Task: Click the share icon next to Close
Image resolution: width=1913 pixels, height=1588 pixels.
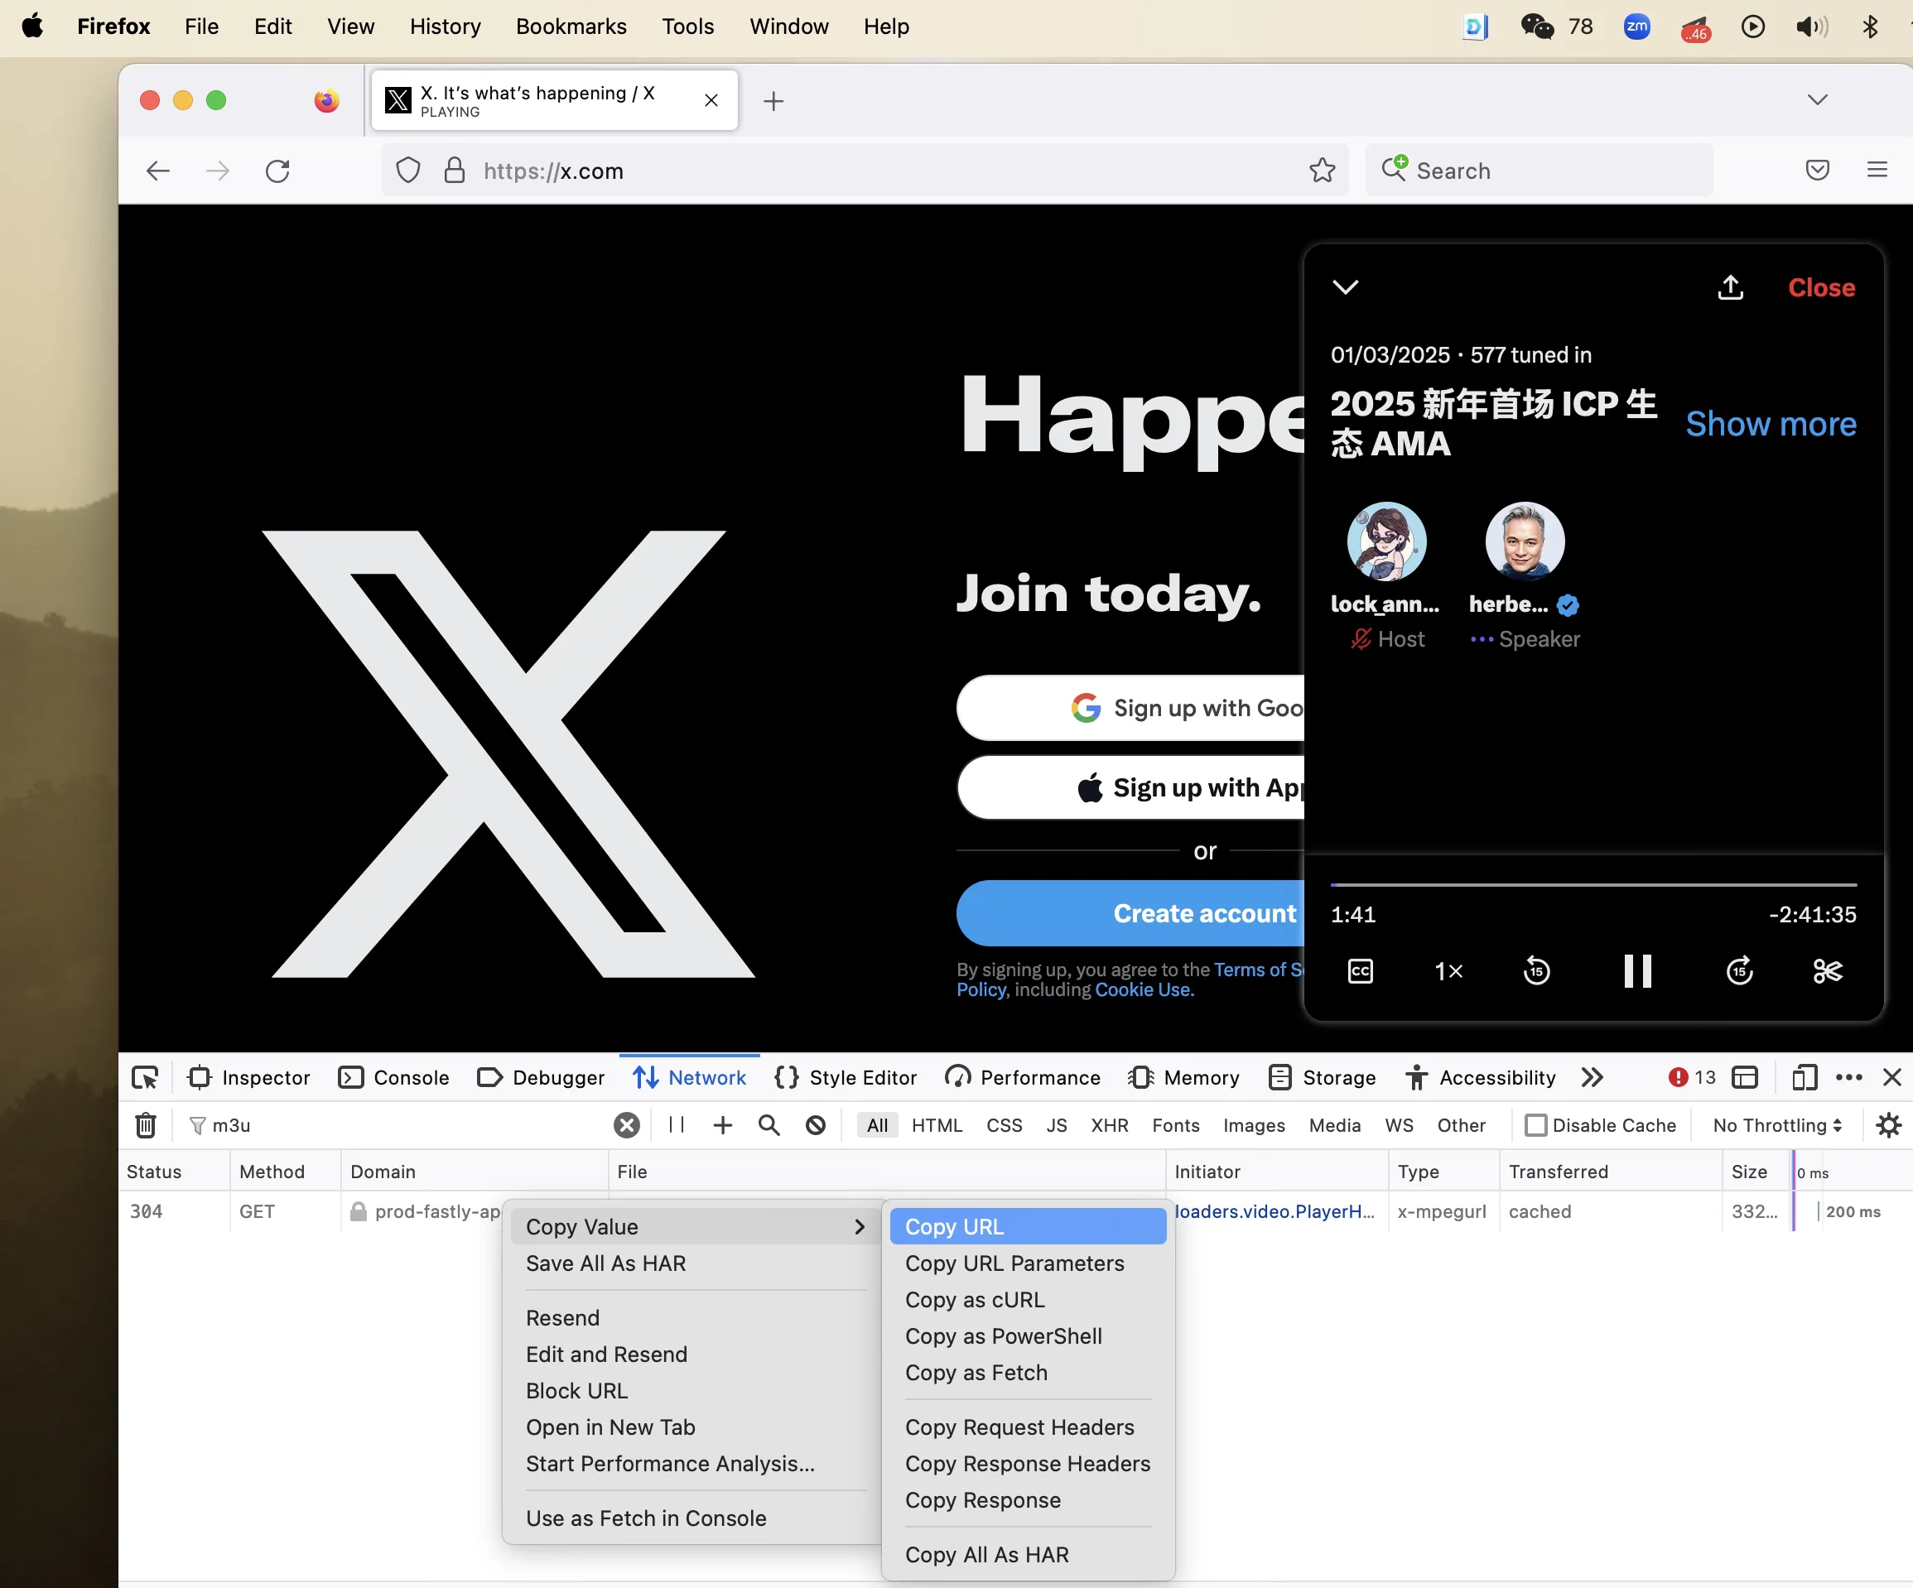Action: [x=1730, y=288]
